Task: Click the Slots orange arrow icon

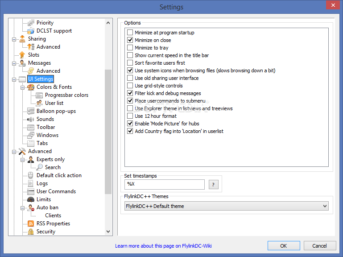Action: pos(22,55)
